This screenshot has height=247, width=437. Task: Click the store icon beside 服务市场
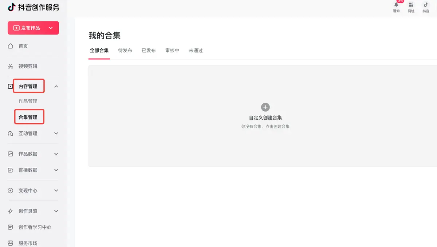click(x=11, y=243)
